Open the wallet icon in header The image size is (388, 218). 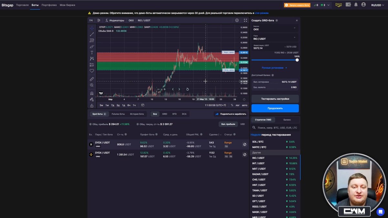pyautogui.click(x=348, y=5)
